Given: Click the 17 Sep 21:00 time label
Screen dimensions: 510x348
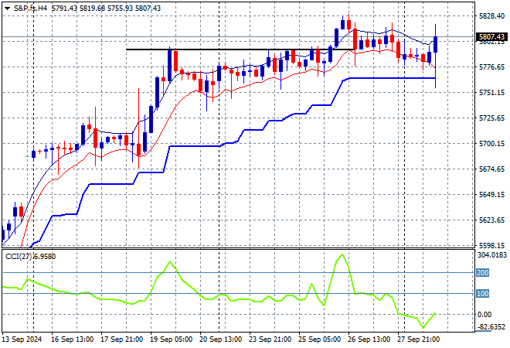Looking at the screenshot, I should [121, 339].
